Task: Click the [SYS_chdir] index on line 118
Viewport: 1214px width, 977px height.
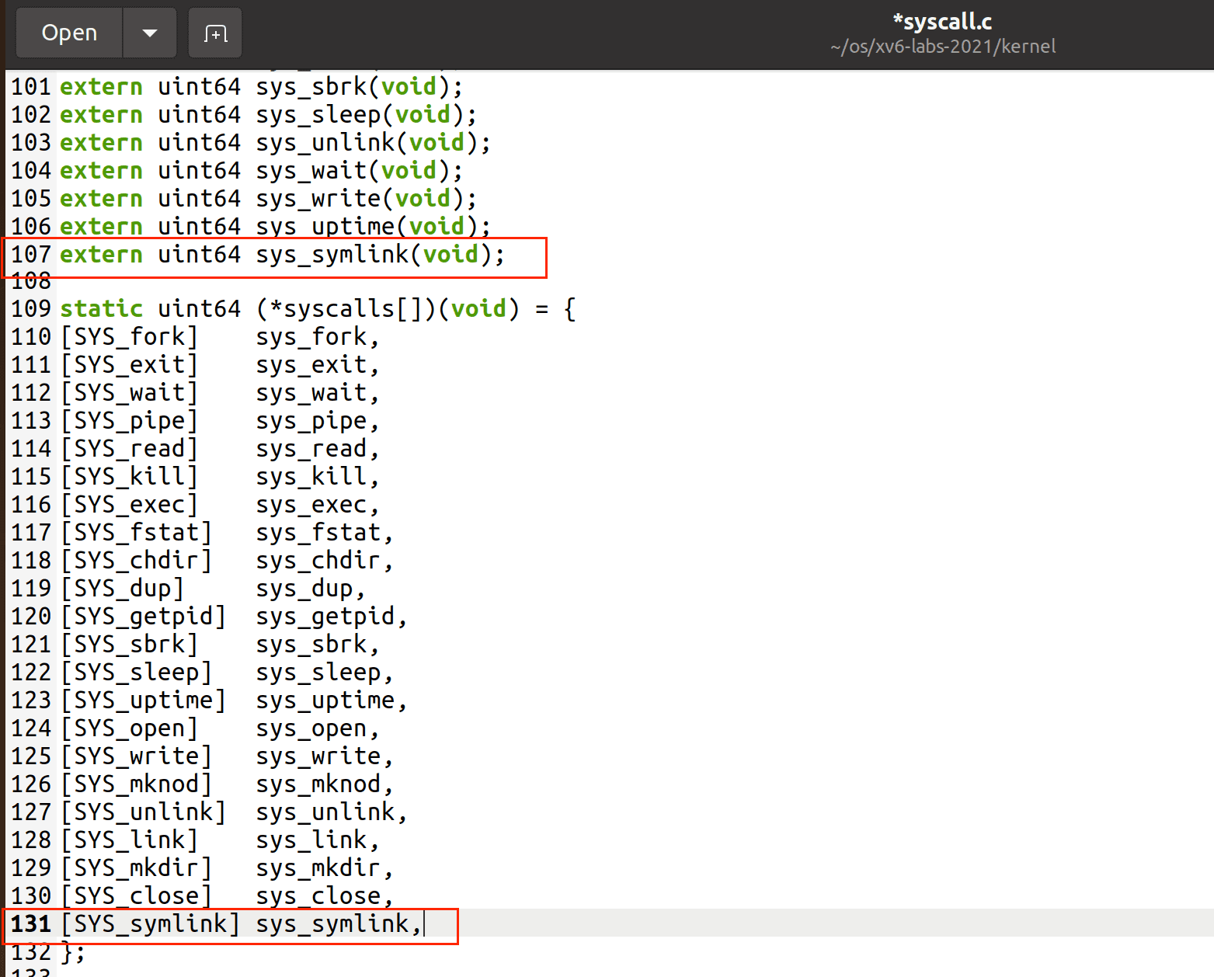Action: click(x=136, y=561)
